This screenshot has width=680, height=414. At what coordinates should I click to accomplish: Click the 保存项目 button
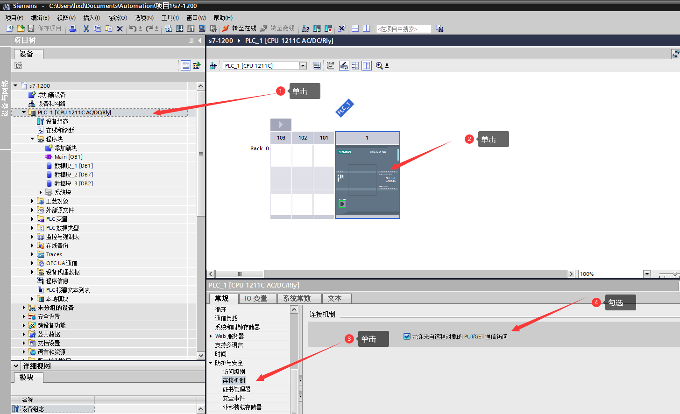[x=44, y=28]
